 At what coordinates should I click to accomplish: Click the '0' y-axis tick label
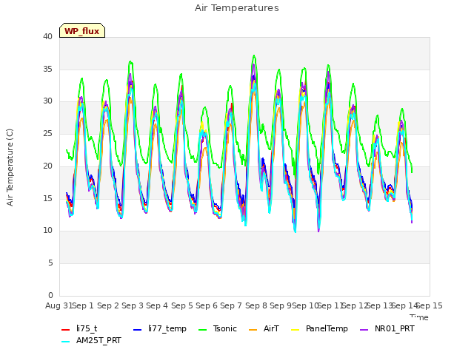(50, 295)
